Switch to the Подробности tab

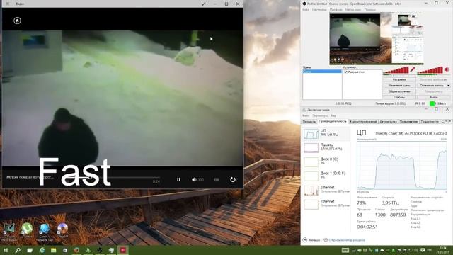[430, 122]
